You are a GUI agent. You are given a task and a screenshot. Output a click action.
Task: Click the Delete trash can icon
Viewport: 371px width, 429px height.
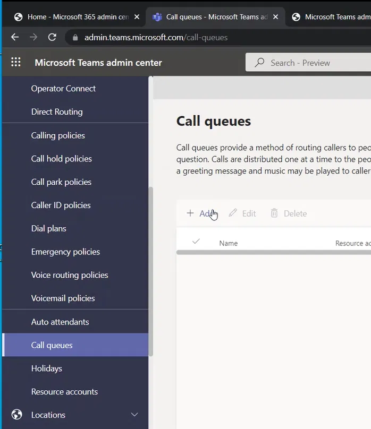[274, 213]
